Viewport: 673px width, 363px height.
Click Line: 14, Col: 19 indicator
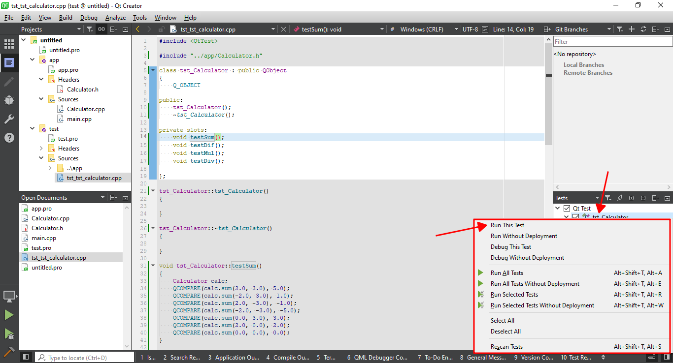tap(513, 30)
